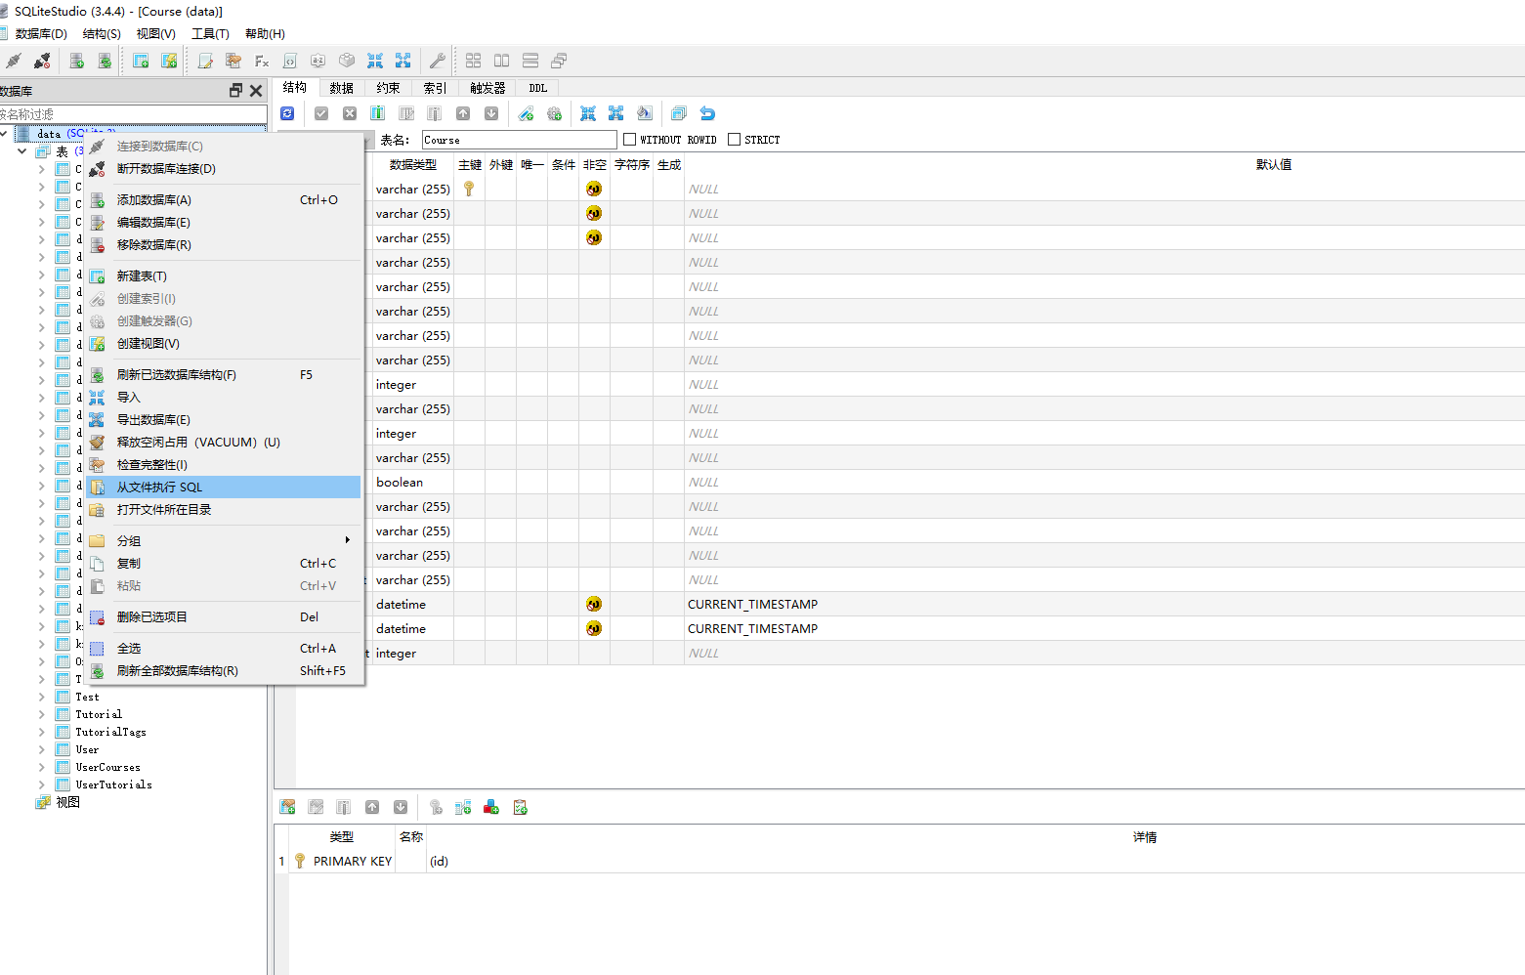Click the disconnect database toolbar icon

coord(42,61)
